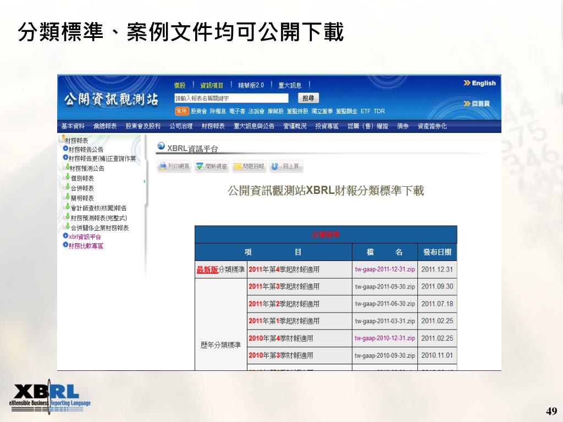Viewport: 563px width, 422px height.
Task: Select the 資訊項目 tab above search box
Action: coord(212,85)
